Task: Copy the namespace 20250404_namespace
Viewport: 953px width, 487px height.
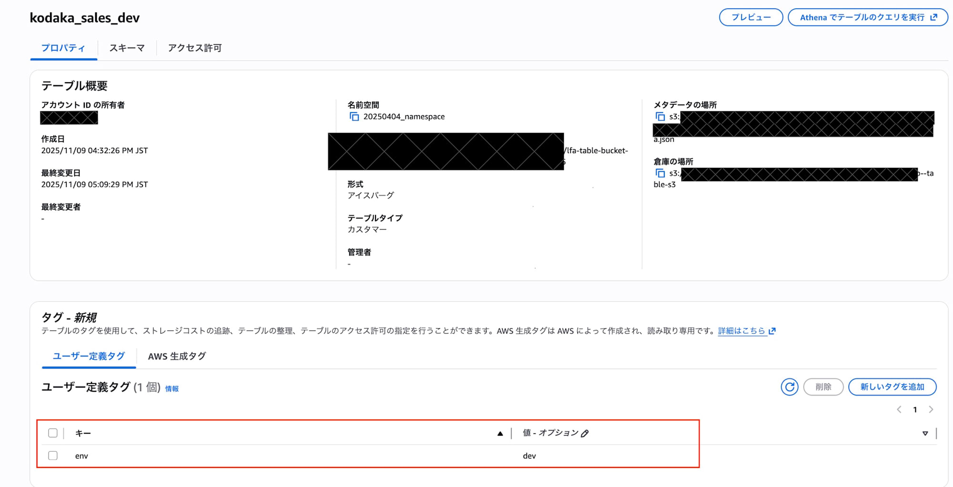Action: tap(354, 117)
